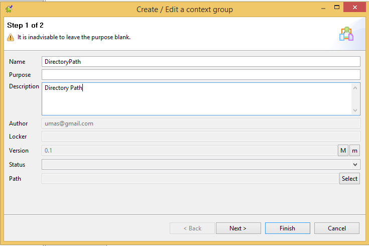Image resolution: width=369 pixels, height=246 pixels.
Task: Click the Author field with umas@gmail.com
Action: pyautogui.click(x=201, y=124)
